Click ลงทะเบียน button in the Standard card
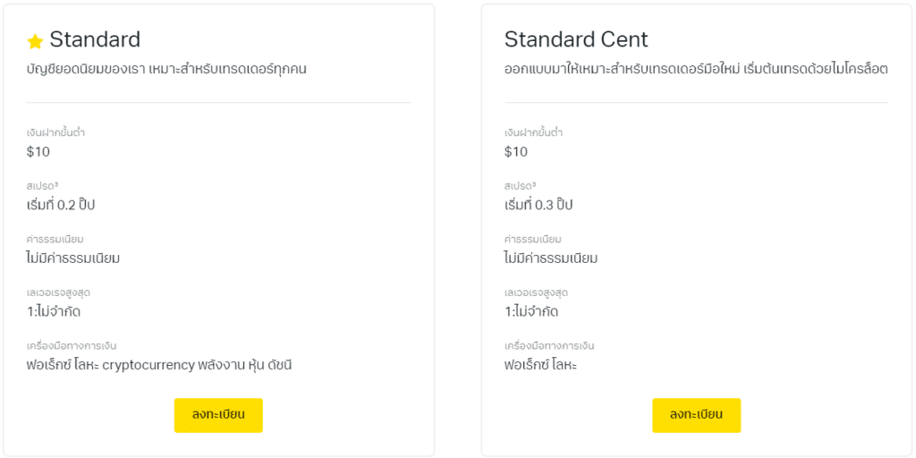Screen dimensions: 916x458 218,415
